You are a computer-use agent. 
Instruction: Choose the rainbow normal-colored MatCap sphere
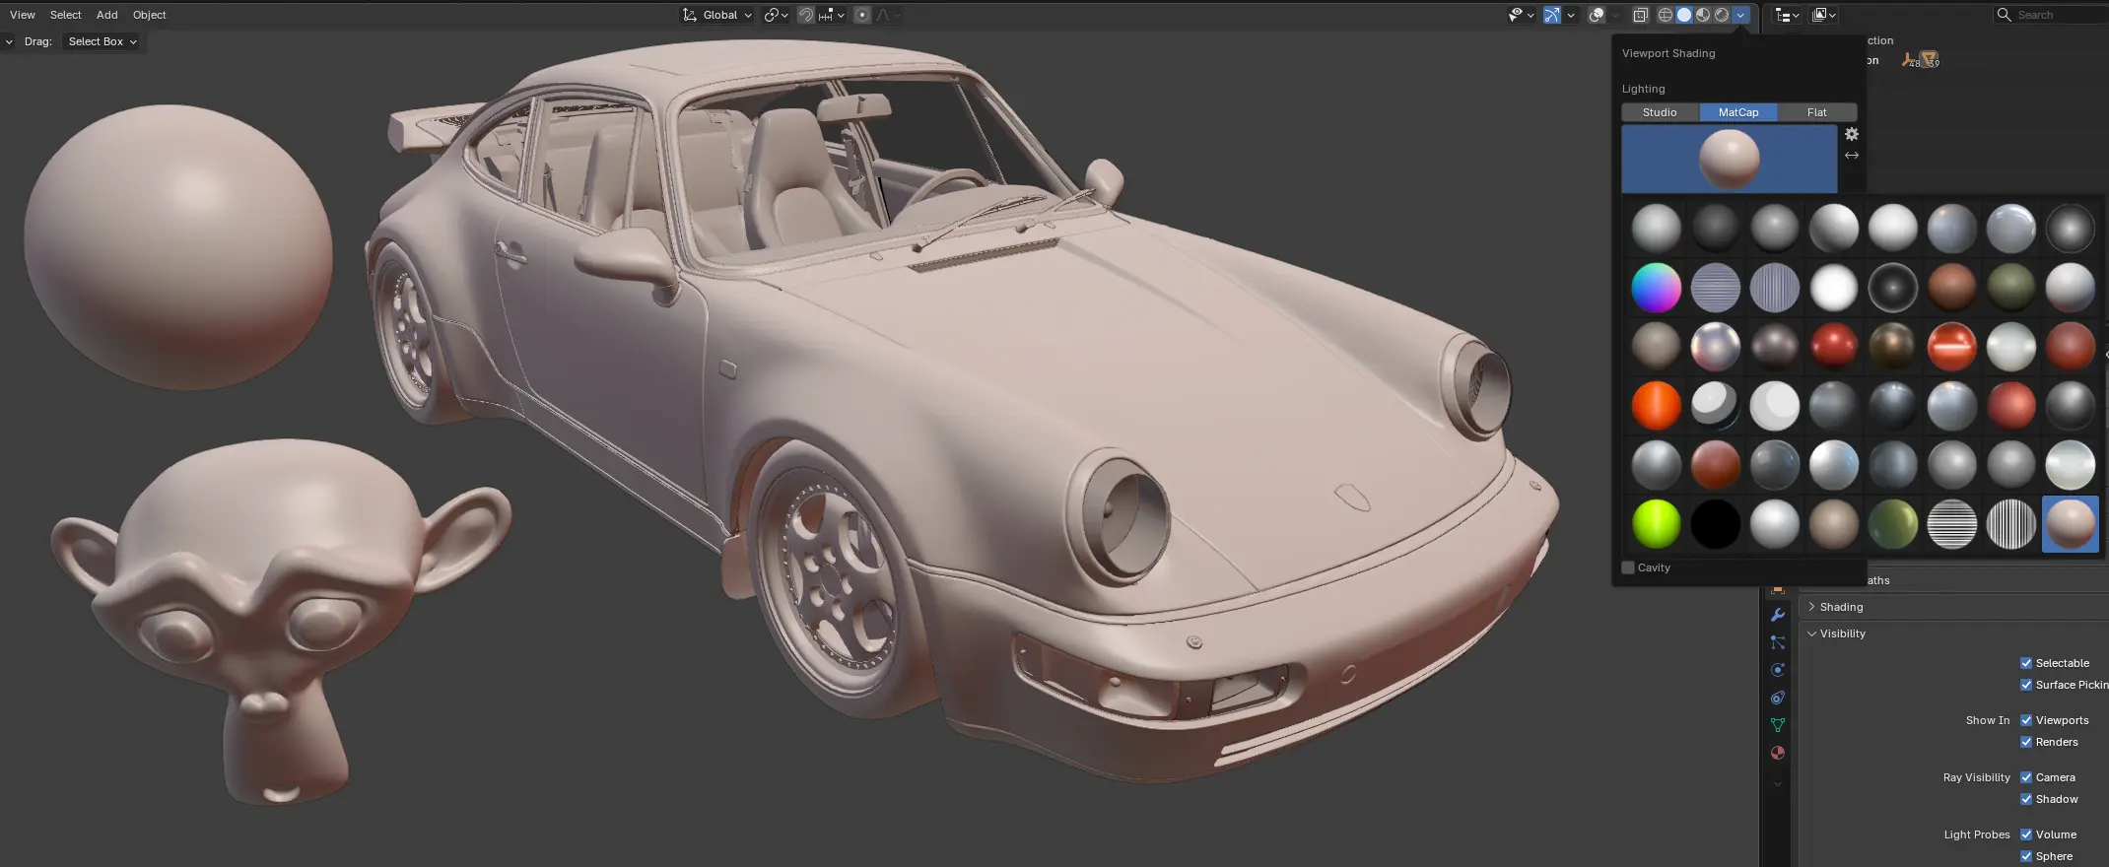[1656, 288]
